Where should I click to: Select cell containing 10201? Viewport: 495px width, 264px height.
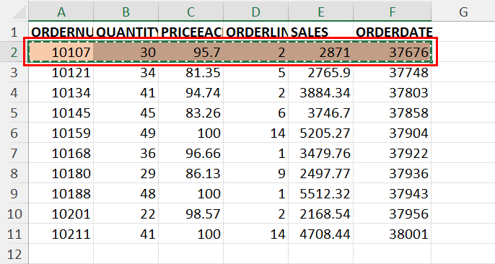tap(61, 214)
